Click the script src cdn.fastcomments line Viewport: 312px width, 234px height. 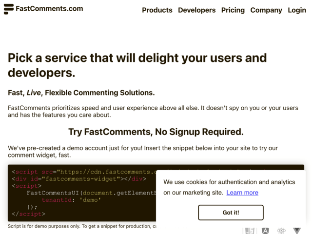click(84, 172)
